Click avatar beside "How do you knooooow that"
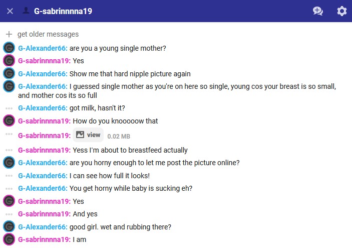Image resolution: width=352 pixels, height=248 pixels. (x=9, y=120)
